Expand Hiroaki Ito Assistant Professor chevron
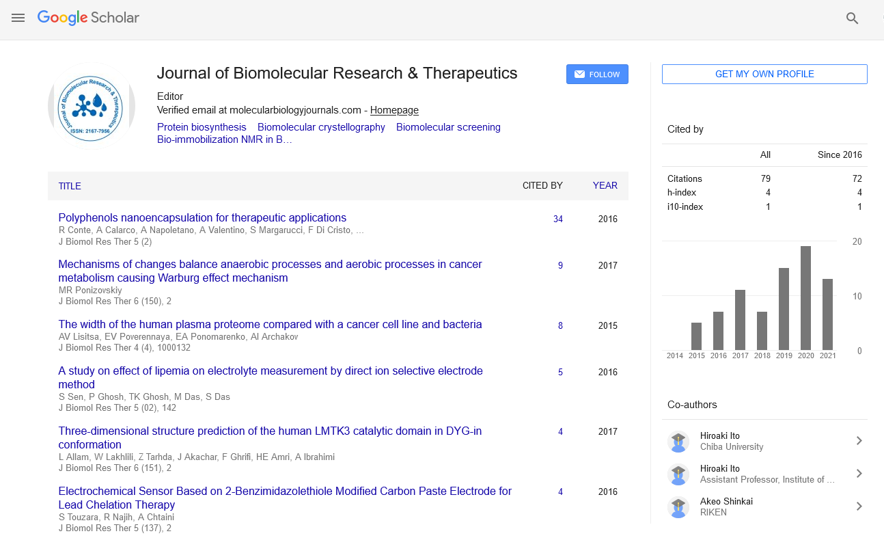 click(859, 474)
